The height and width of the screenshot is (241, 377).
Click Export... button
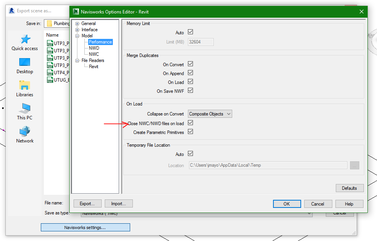(x=87, y=204)
